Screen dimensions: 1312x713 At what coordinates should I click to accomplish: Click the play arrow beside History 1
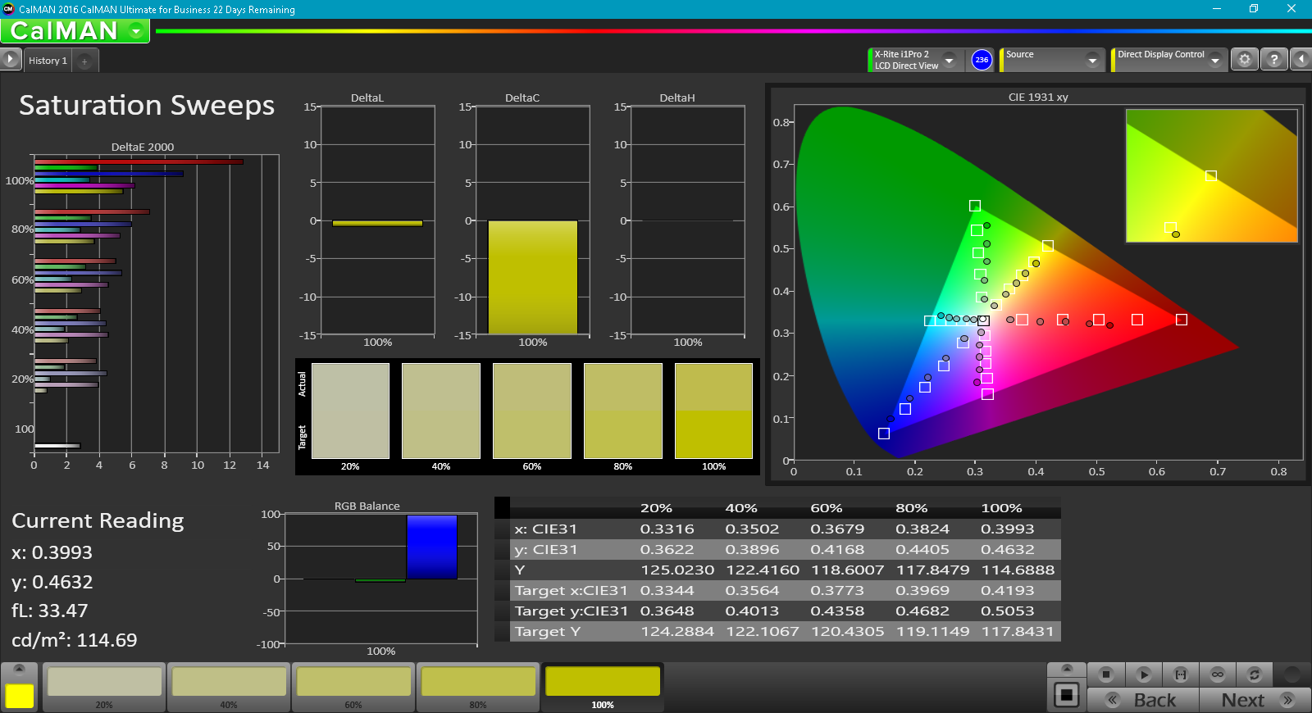10,60
